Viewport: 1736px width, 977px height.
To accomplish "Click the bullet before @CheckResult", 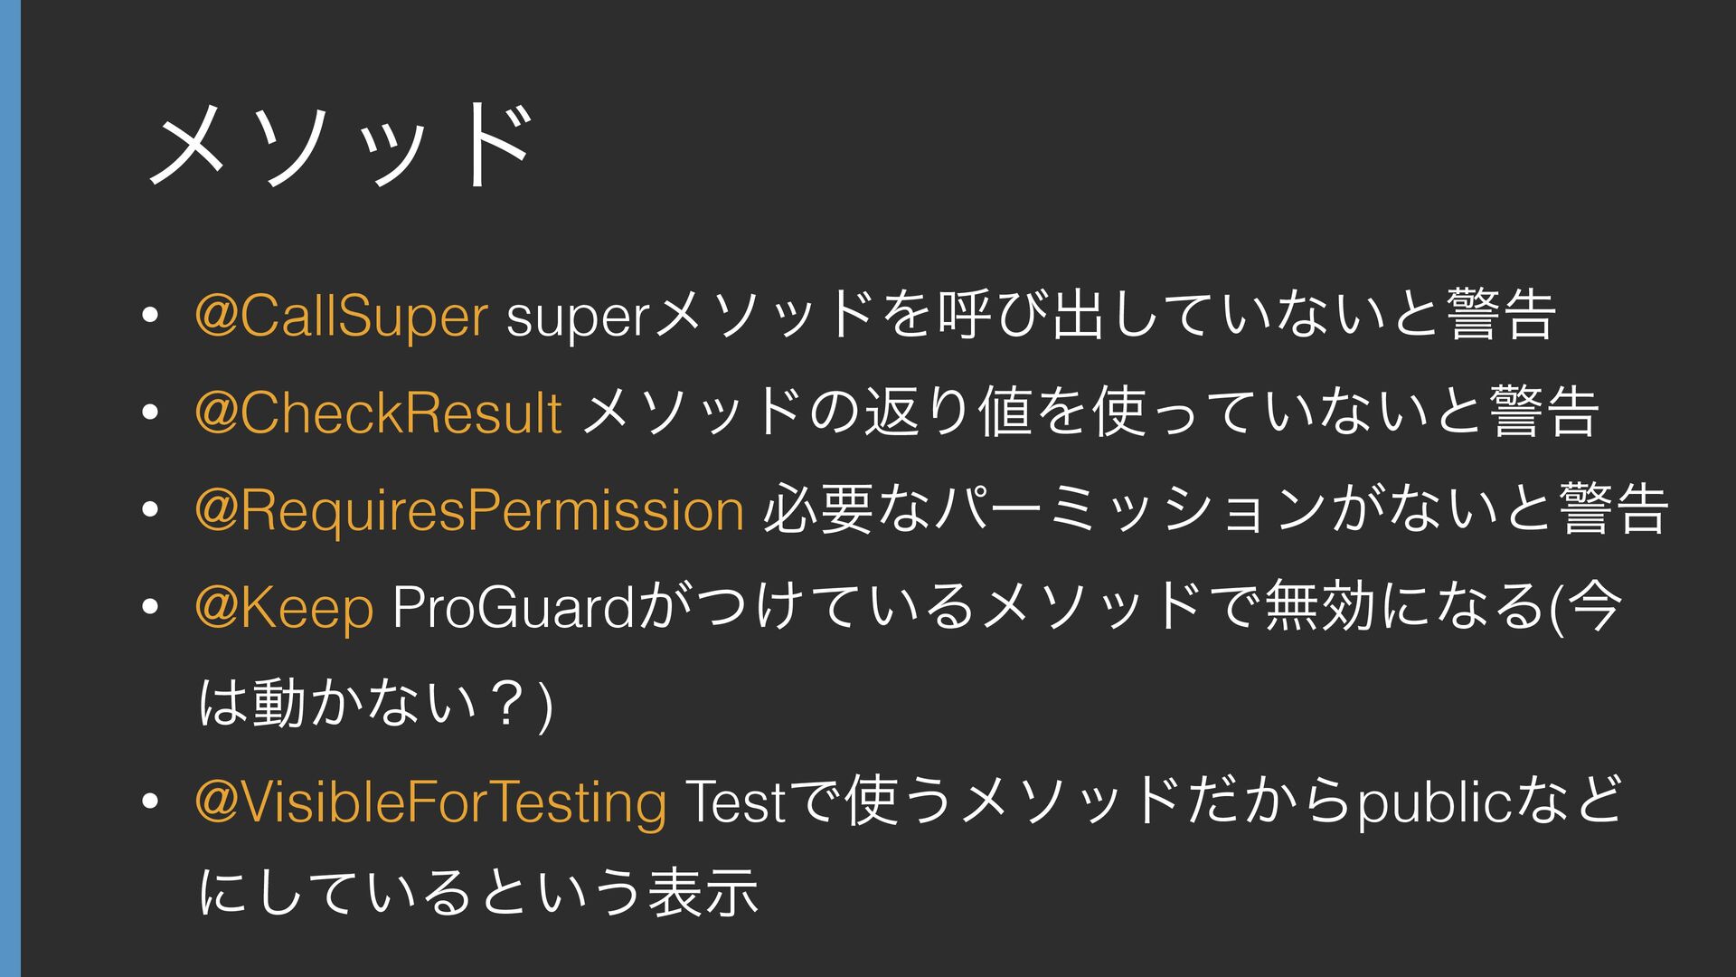I will pyautogui.click(x=150, y=413).
